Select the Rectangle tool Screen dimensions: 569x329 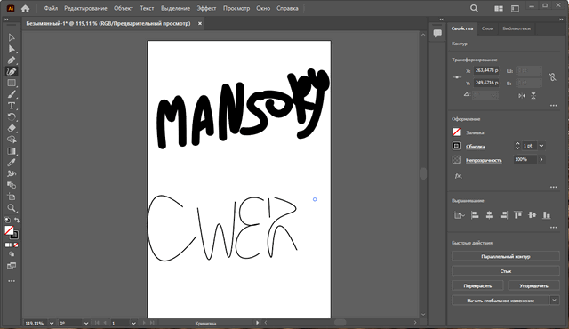tap(12, 83)
